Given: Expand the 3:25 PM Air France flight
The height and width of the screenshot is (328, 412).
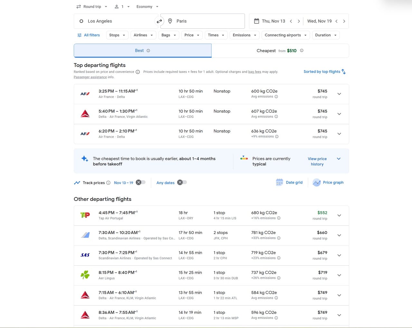Looking at the screenshot, I should (339, 94).
